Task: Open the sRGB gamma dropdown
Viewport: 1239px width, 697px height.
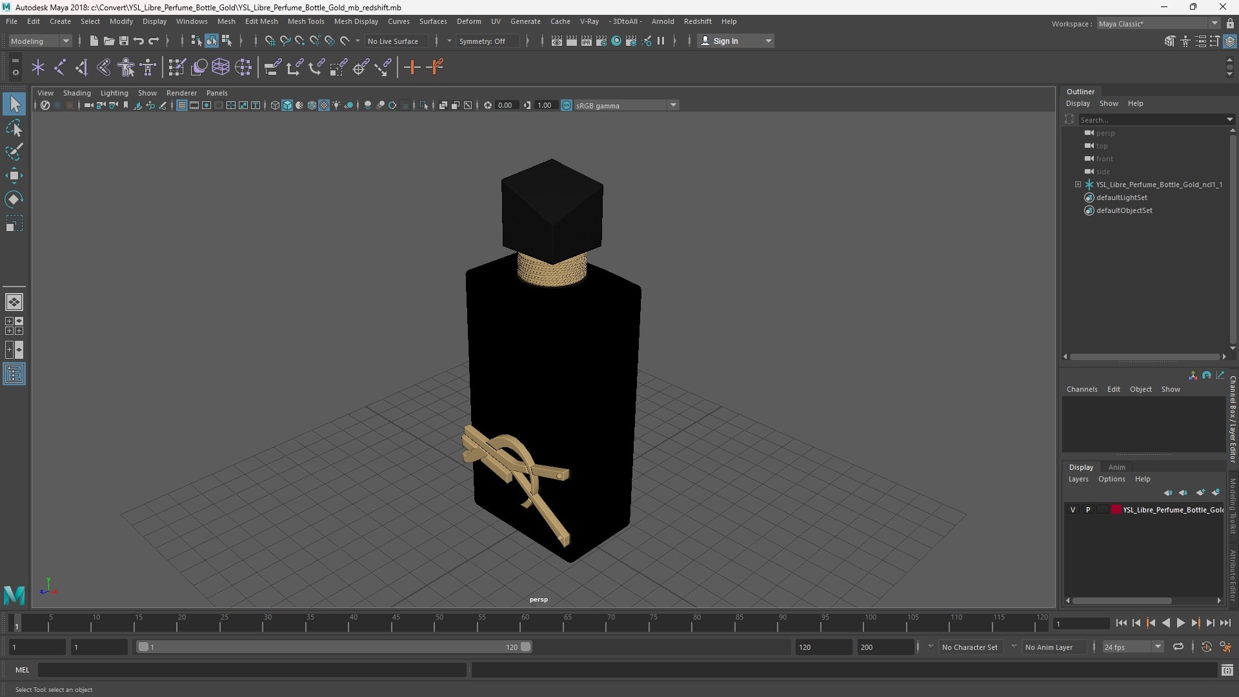Action: [625, 105]
